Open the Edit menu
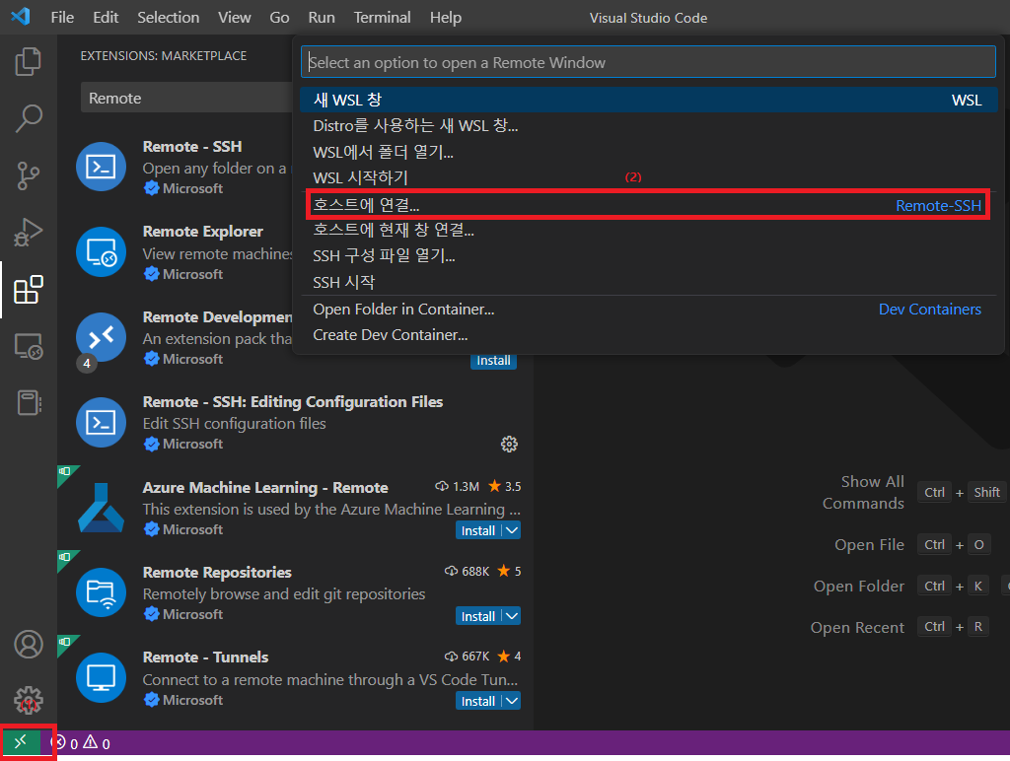Viewport: 1010px width, 761px height. click(x=106, y=18)
